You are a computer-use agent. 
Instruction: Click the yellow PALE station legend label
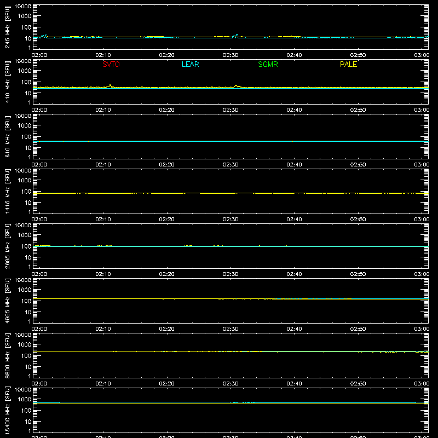tap(348, 64)
